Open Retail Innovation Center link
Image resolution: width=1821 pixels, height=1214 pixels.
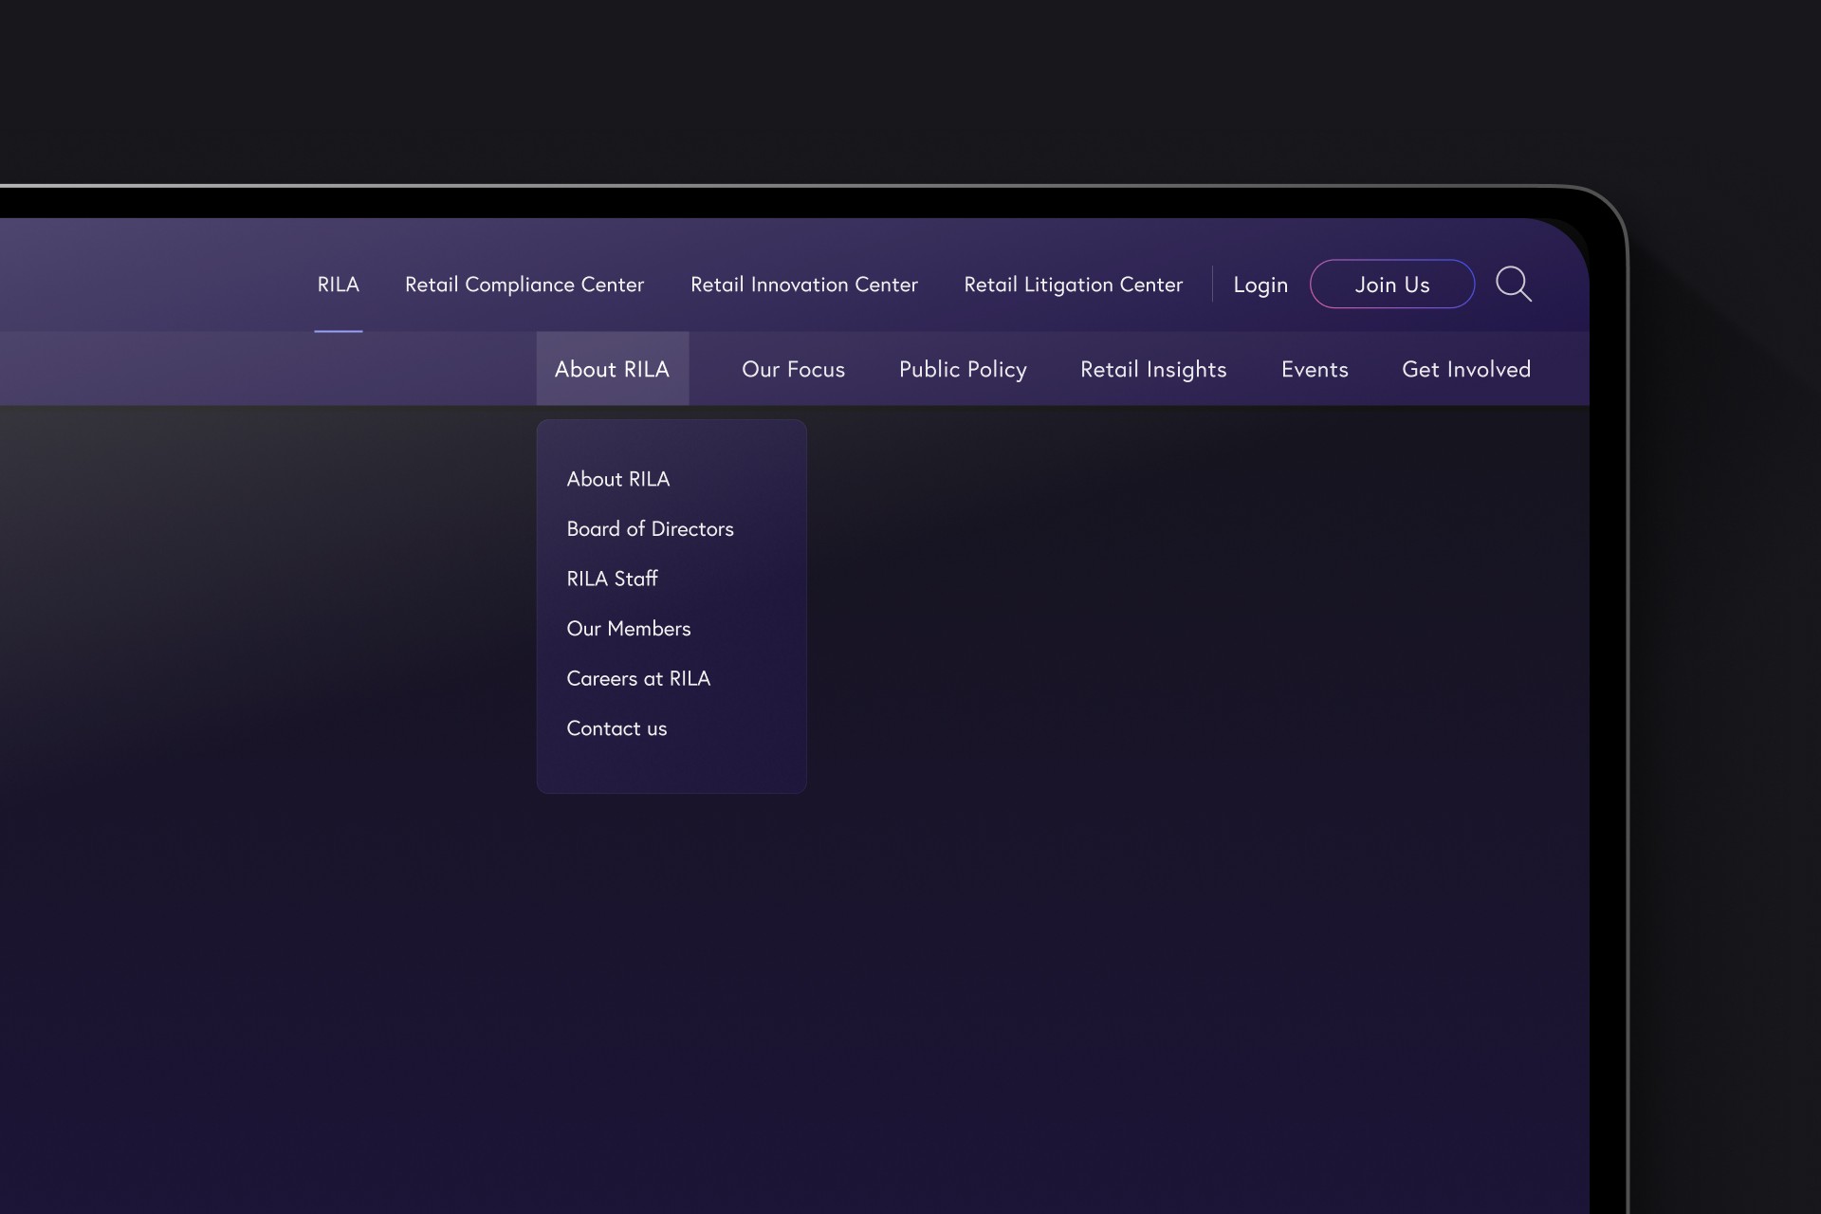[x=803, y=285]
